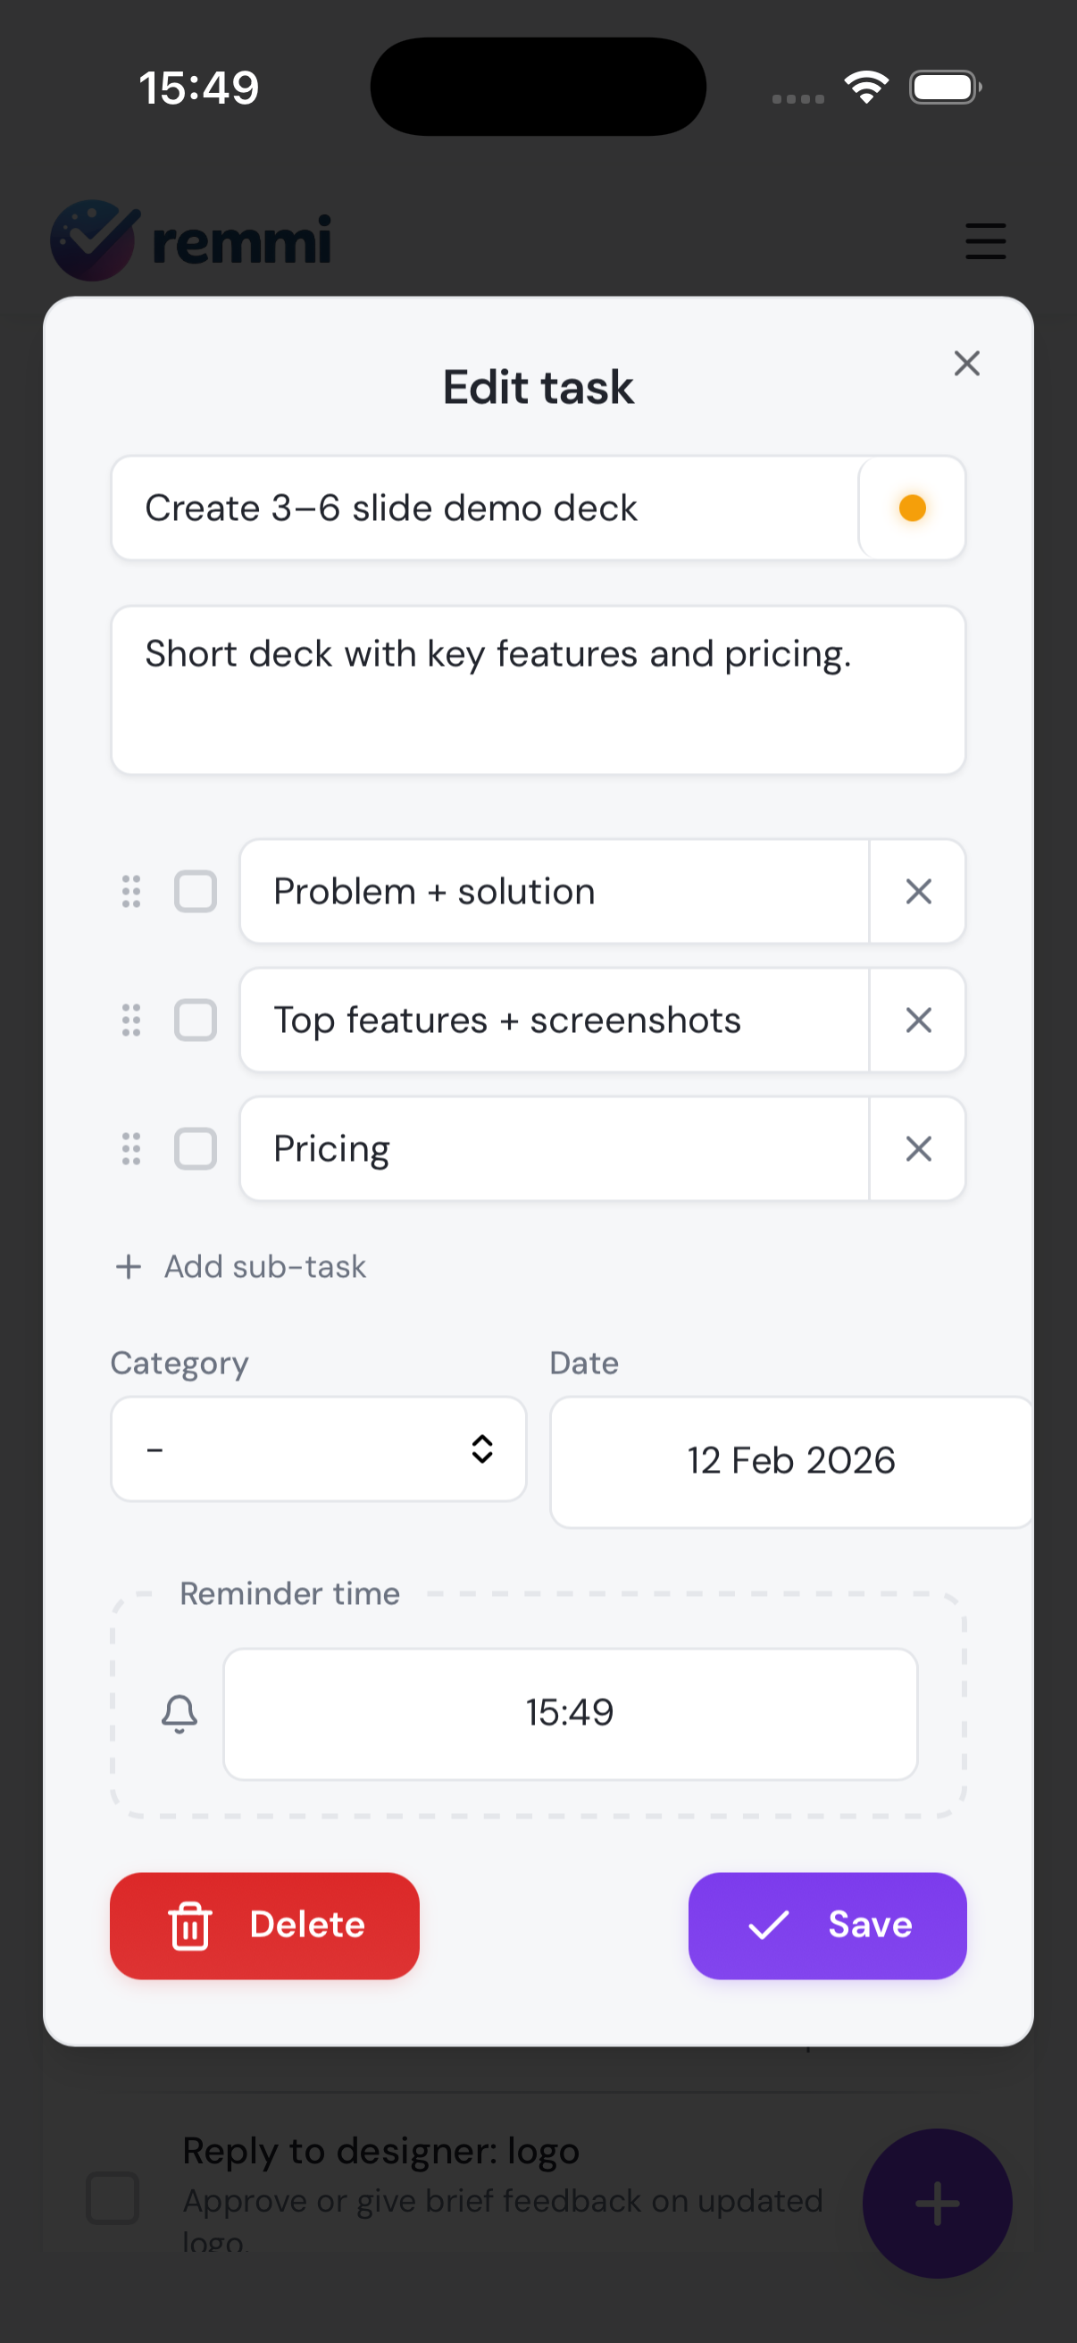
Task: Open the Category dropdown
Action: click(318, 1449)
